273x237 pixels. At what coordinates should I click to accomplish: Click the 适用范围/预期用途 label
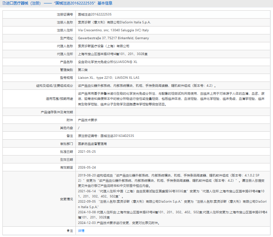click(x=59, y=99)
